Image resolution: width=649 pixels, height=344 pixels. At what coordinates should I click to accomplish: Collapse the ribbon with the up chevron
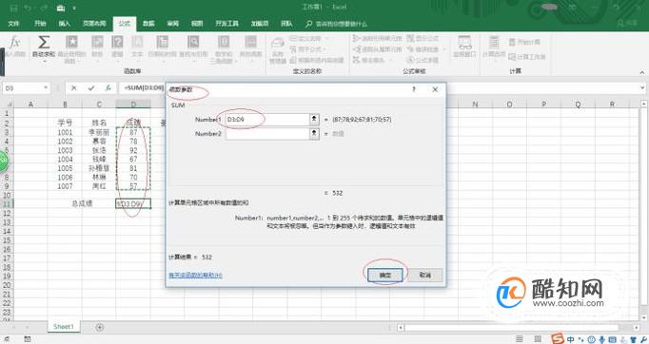click(642, 72)
